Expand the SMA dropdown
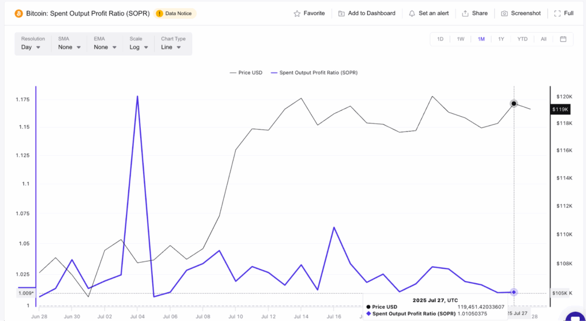 pyautogui.click(x=69, y=47)
